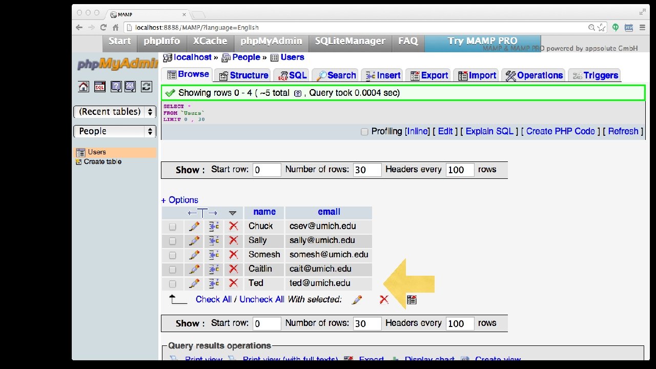Screen dimensions: 656x369
Task: Sort by the email column header
Action: point(329,212)
